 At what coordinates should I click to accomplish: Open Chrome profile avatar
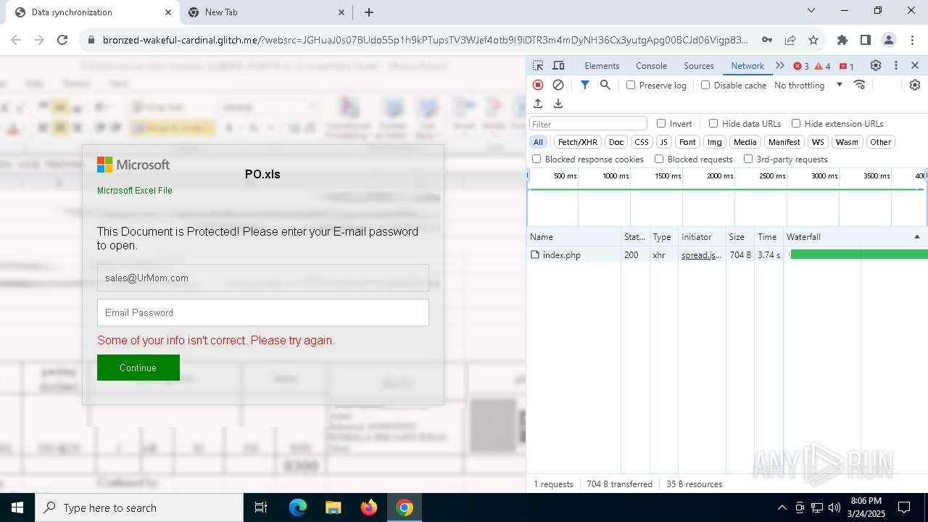(x=889, y=40)
